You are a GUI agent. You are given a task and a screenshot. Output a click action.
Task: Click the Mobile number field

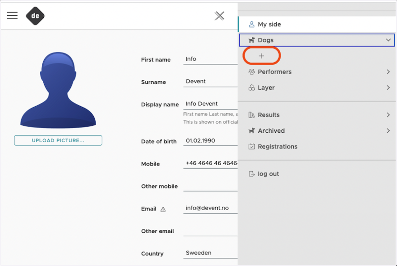pos(210,163)
